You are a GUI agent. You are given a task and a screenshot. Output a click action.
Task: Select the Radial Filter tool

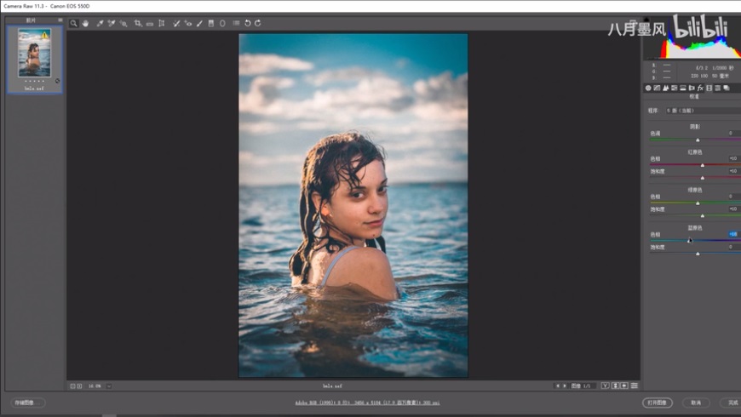(x=222, y=23)
